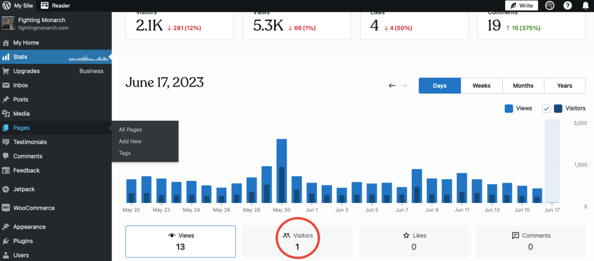This screenshot has height=261, width=594.
Task: Open Jetpack in the sidebar
Action: coord(25,189)
